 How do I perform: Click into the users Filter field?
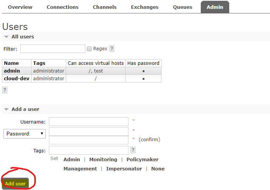click(53, 49)
